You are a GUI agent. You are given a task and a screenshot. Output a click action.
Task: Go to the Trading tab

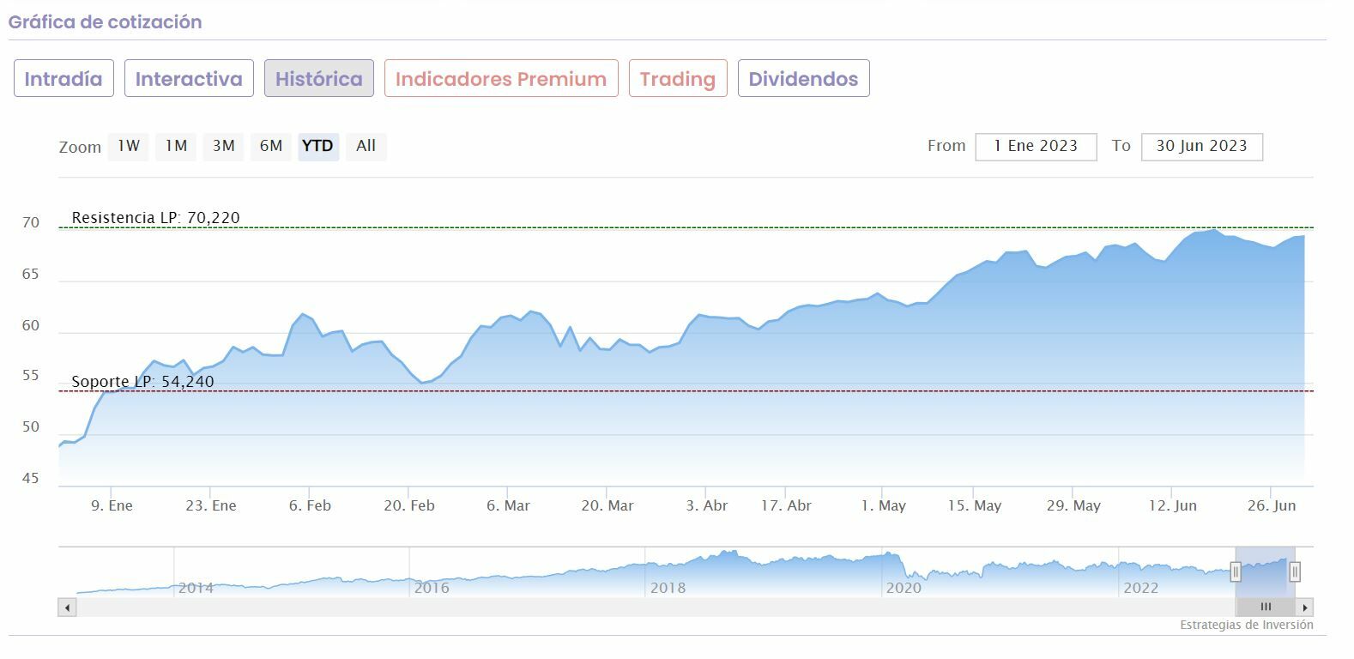tap(678, 79)
